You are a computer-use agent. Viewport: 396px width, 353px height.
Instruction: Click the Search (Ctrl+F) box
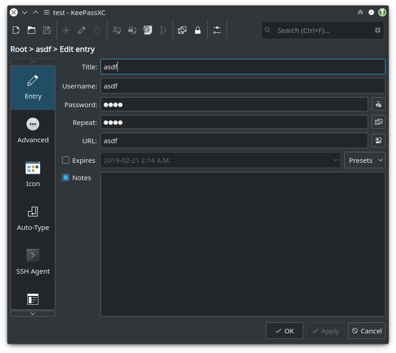point(322,30)
